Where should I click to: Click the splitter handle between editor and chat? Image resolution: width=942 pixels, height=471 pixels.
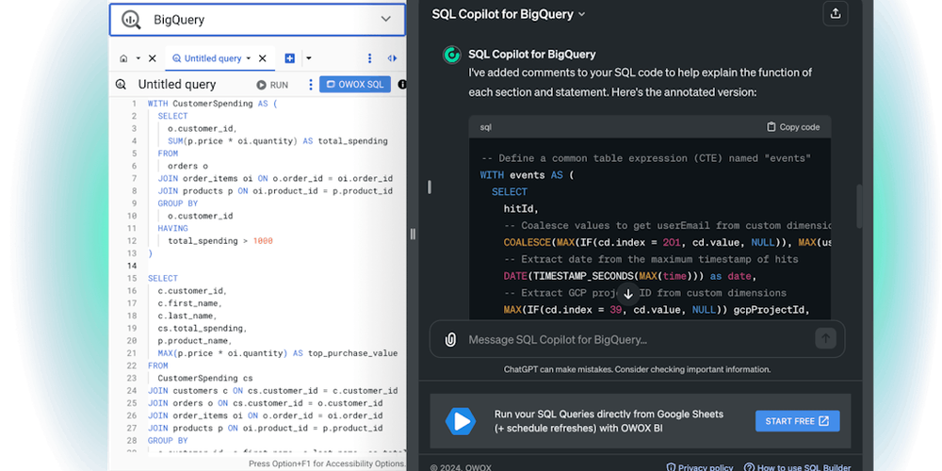tap(413, 235)
